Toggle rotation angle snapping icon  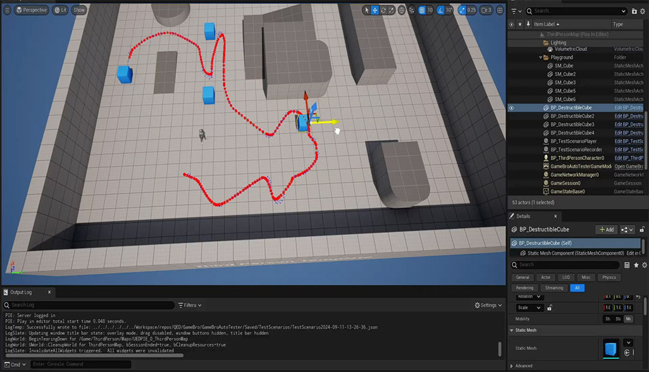tap(440, 10)
